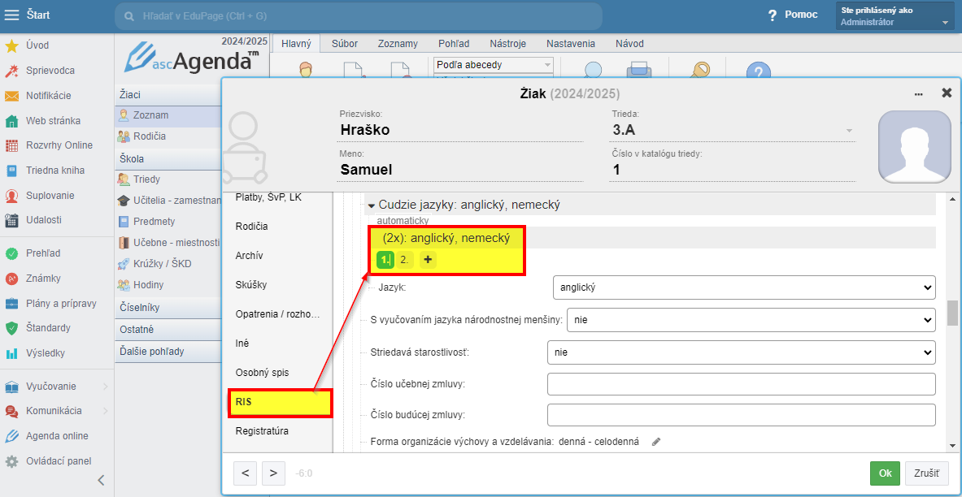Collapse the Cudzie jazyky section
This screenshot has height=497, width=962.
coord(372,205)
